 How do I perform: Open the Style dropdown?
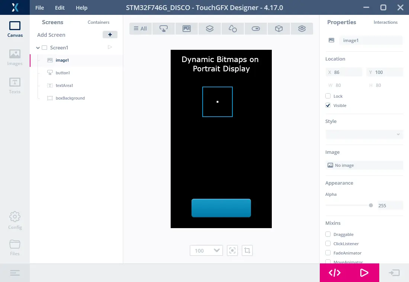pos(364,134)
